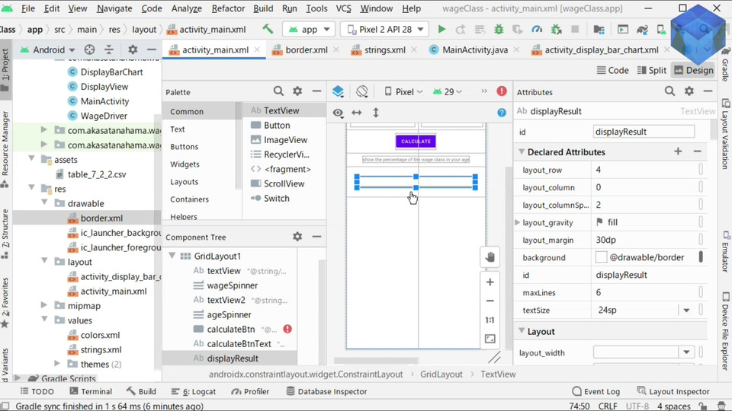Zoom out on the design surface
Image resolution: width=732 pixels, height=411 pixels.
[490, 301]
